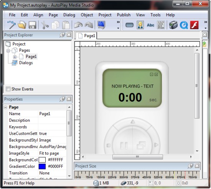Select Page1 in the project tree

(31, 57)
